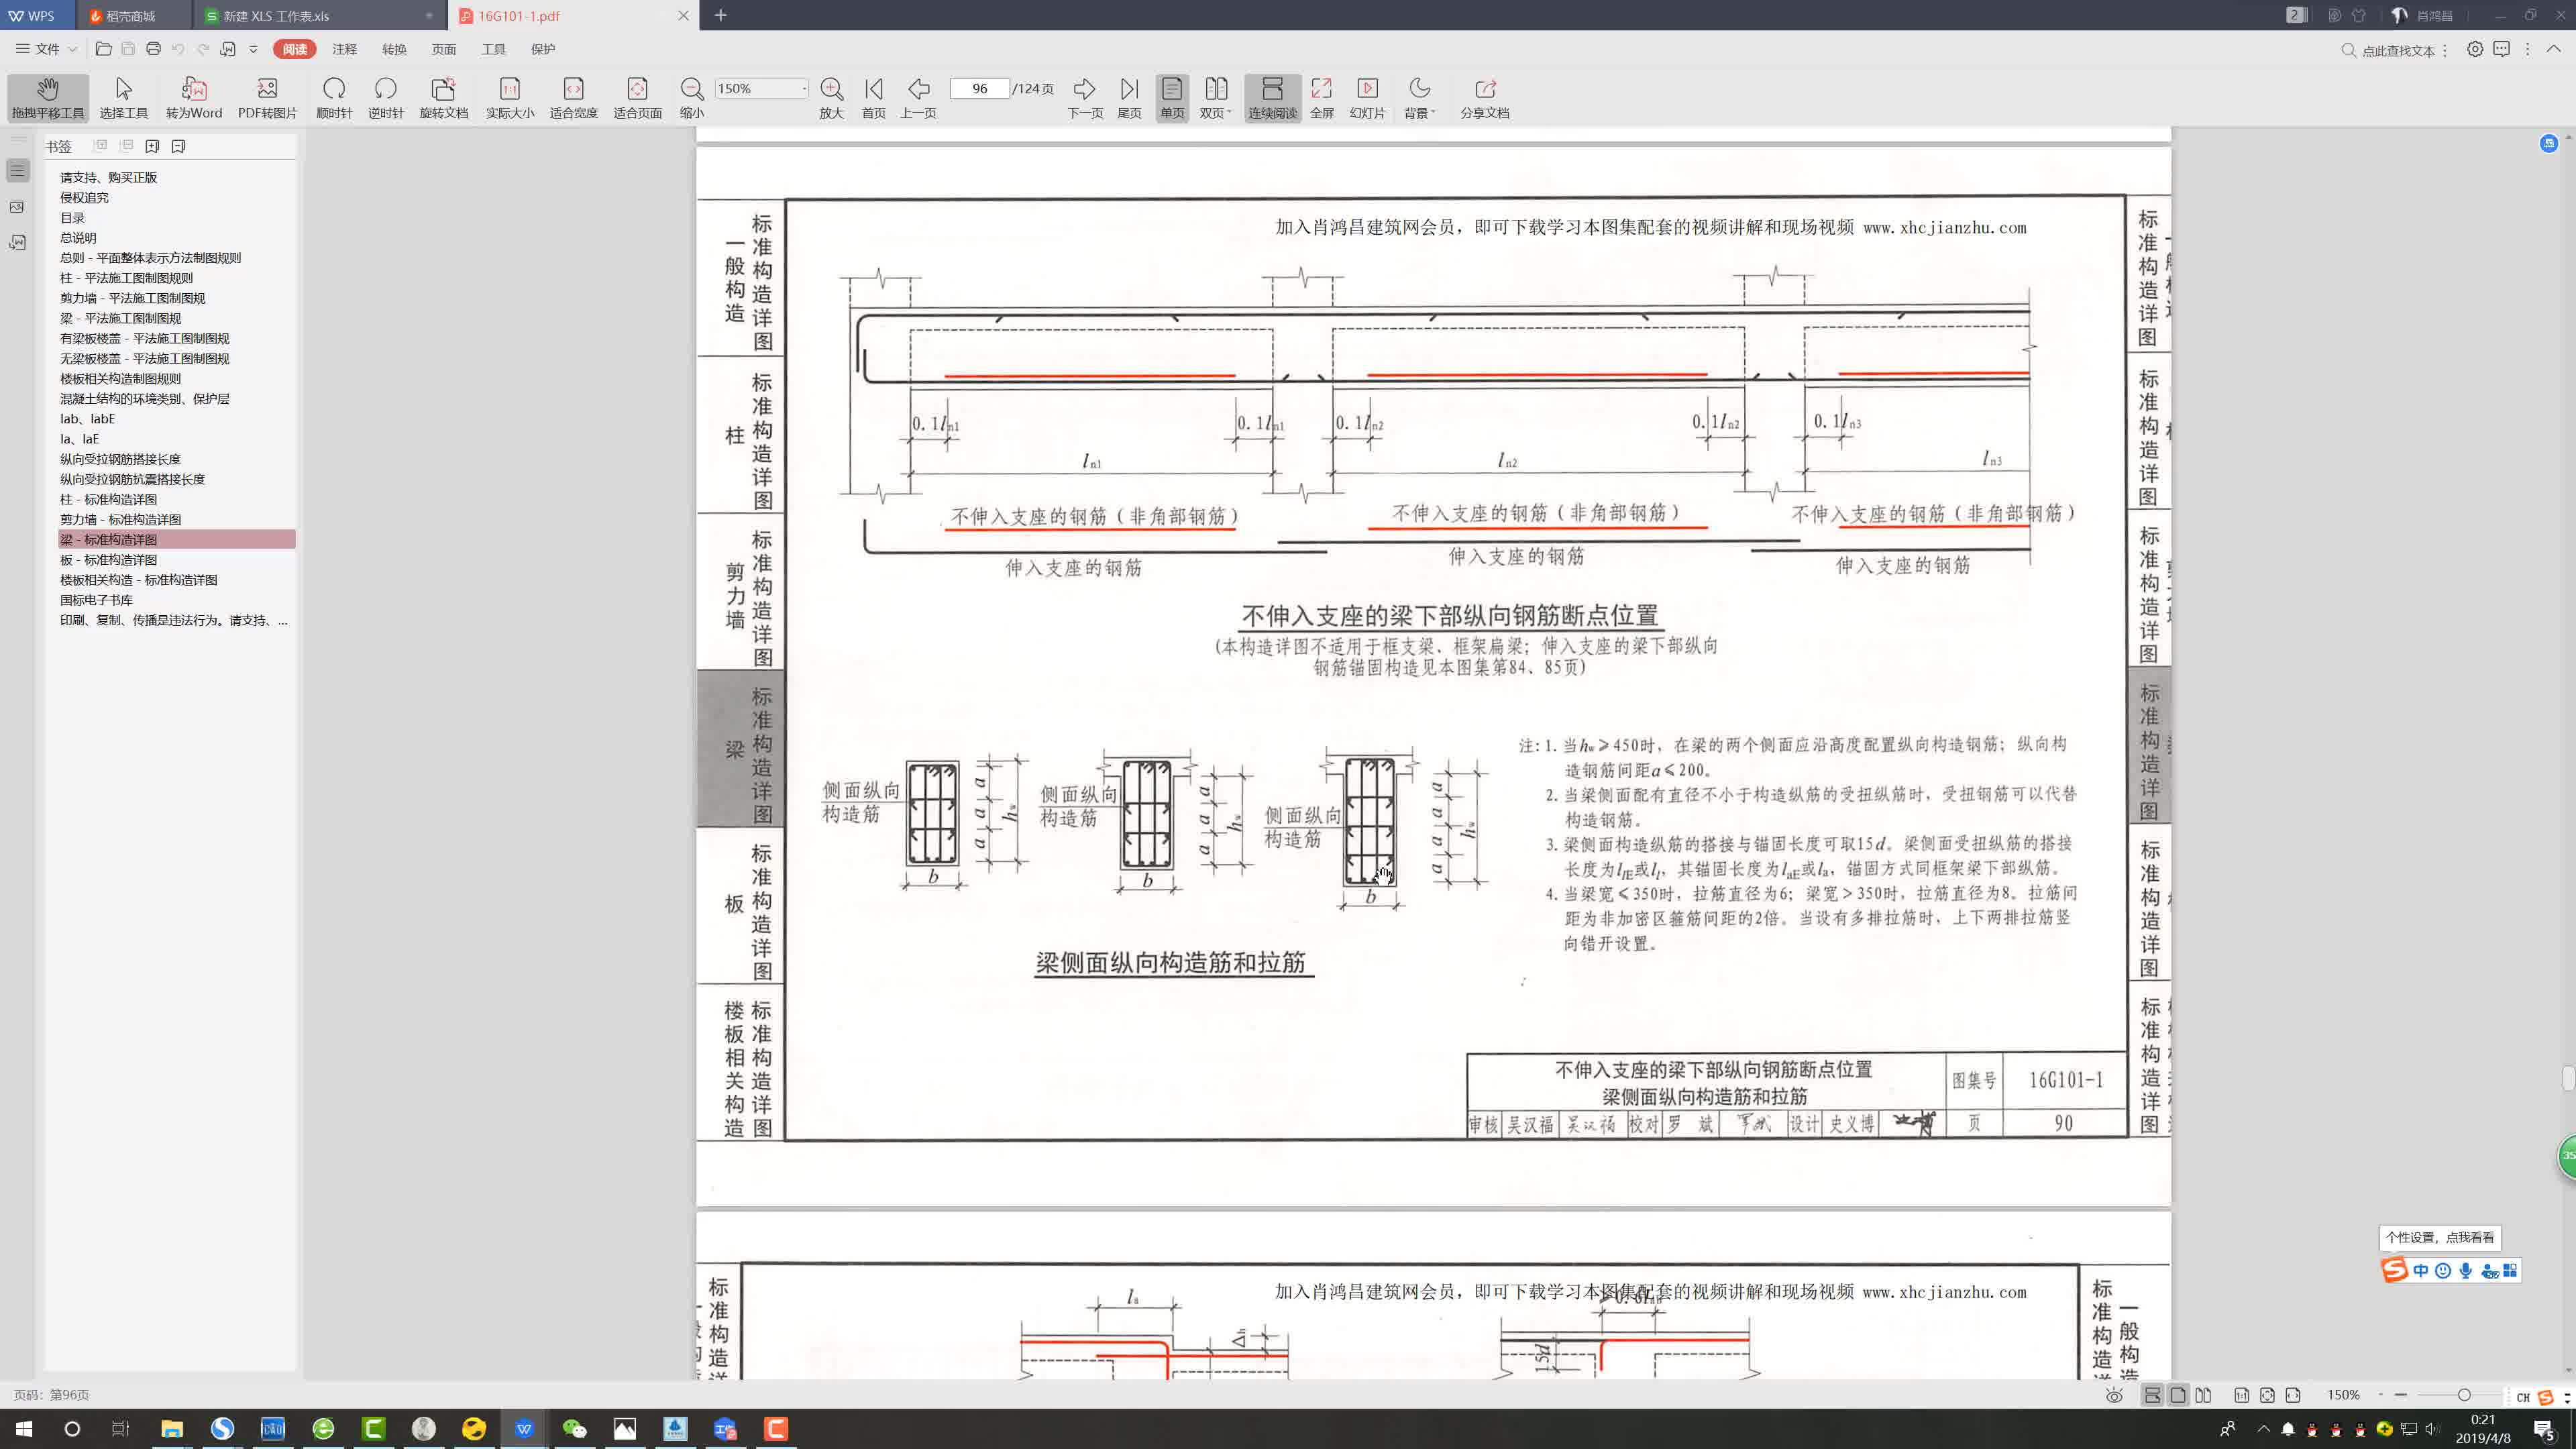The image size is (2576, 1449).
Task: Click the page number input field
Action: click(x=979, y=89)
